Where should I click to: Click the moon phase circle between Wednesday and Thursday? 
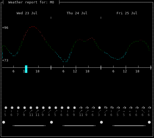pyautogui.click(x=52, y=122)
